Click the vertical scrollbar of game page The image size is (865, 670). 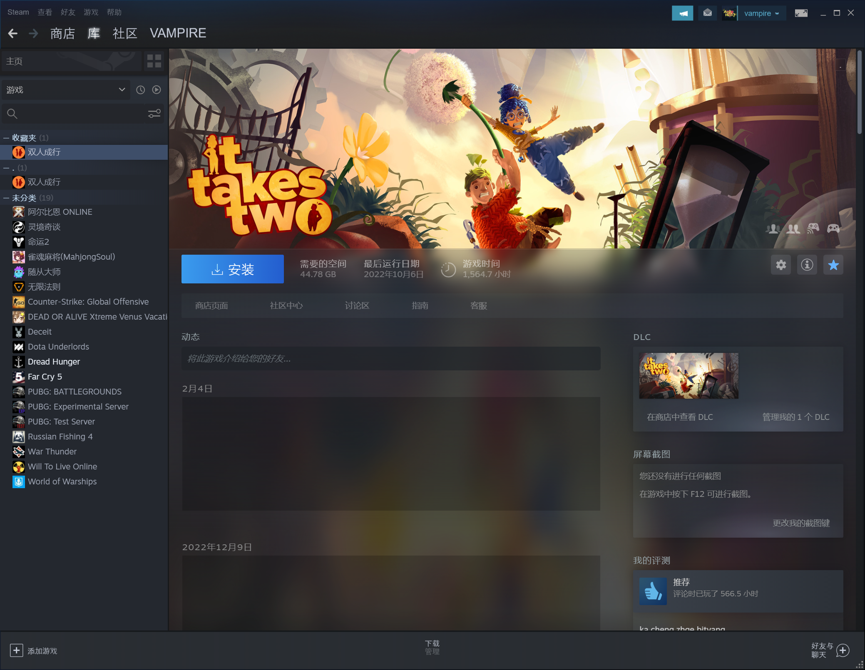(x=860, y=92)
